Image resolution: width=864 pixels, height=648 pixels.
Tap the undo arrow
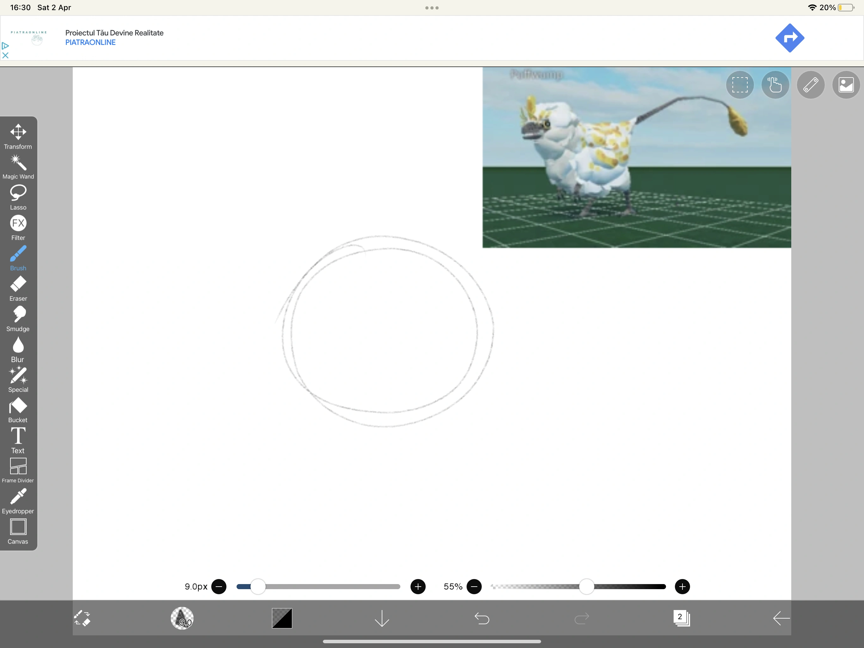[x=482, y=618]
